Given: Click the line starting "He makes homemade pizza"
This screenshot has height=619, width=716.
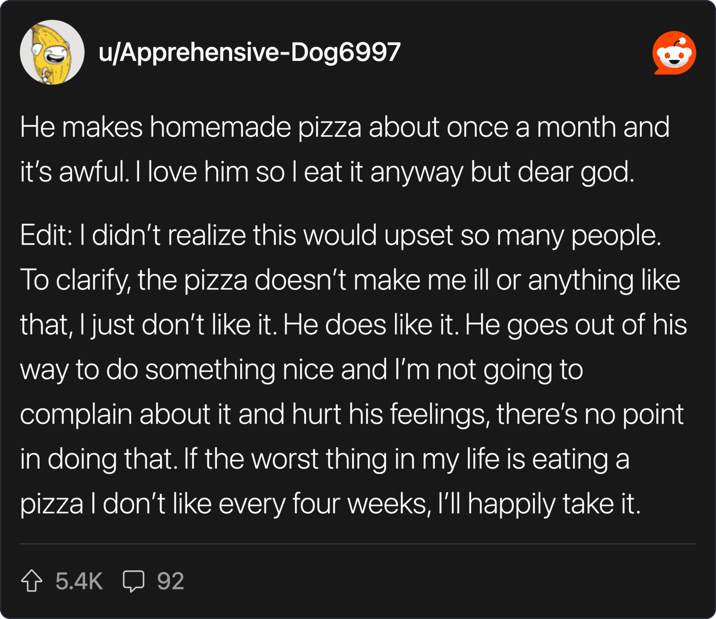Looking at the screenshot, I should tap(344, 127).
